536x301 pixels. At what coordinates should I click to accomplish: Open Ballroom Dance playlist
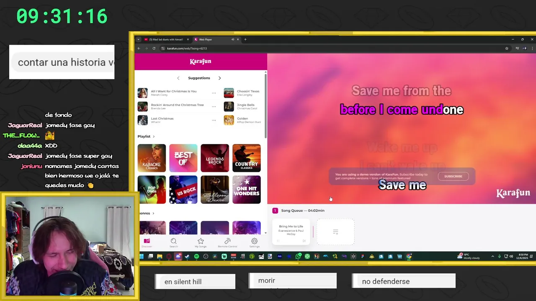215,189
